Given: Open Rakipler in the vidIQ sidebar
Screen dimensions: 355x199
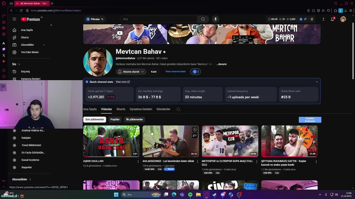Looking at the screenshot, I should coord(26,138).
